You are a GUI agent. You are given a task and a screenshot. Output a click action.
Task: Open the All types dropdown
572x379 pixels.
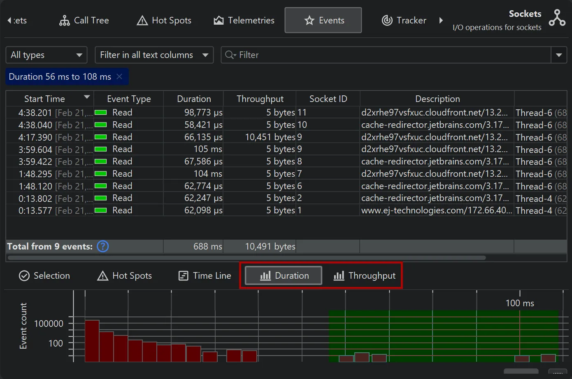click(46, 55)
